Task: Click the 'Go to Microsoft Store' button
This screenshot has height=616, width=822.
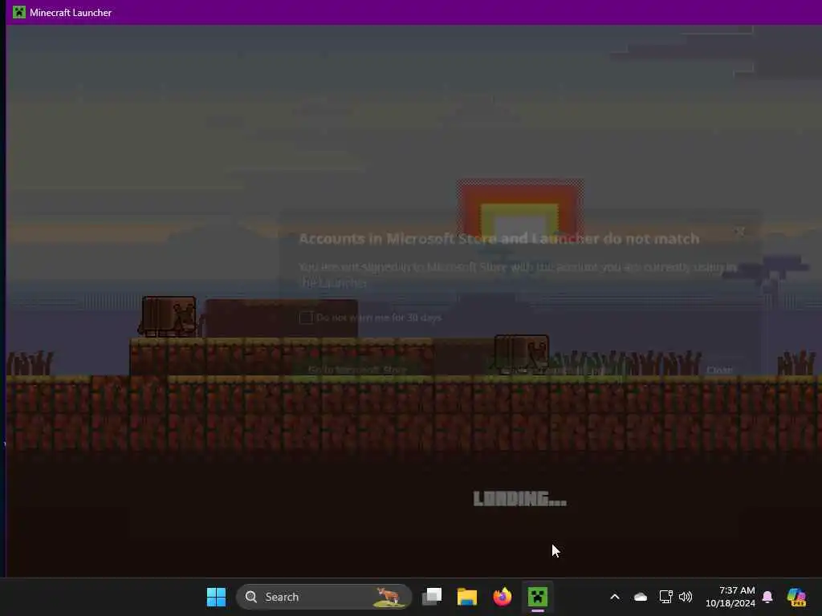Action: click(x=357, y=370)
